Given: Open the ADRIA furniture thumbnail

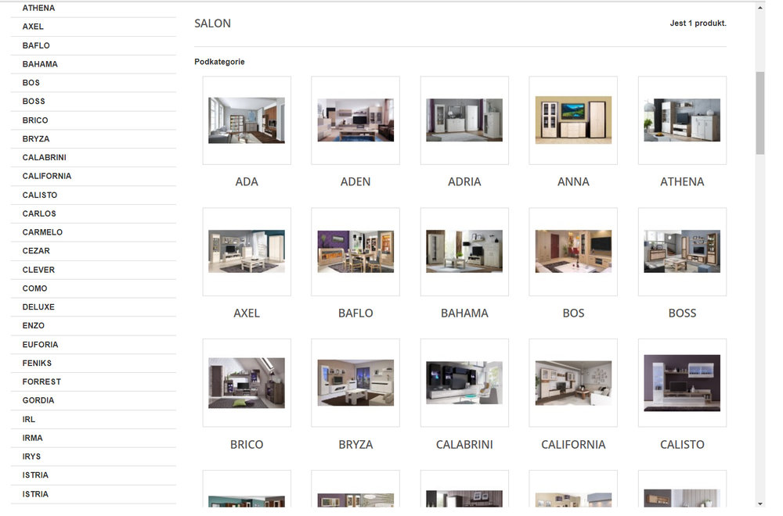Looking at the screenshot, I should click(x=464, y=120).
